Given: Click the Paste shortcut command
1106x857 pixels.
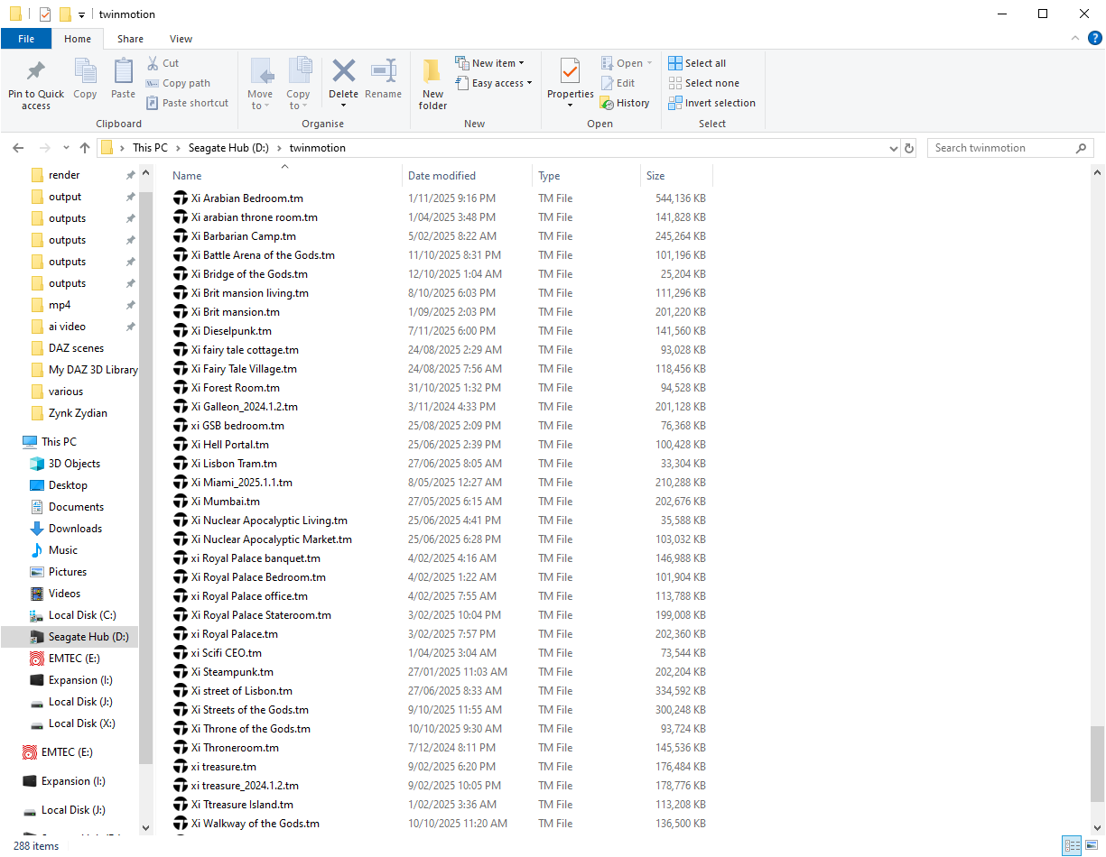Looking at the screenshot, I should pyautogui.click(x=188, y=103).
